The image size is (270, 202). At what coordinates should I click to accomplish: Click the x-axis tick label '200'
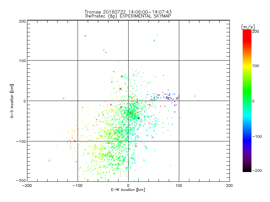click(x=230, y=186)
